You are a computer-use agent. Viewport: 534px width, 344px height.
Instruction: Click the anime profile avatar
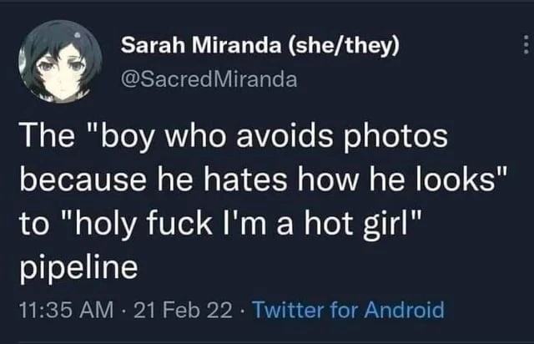60,61
